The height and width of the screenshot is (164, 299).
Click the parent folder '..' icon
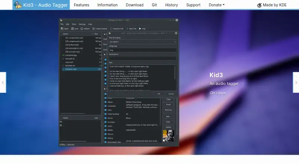pyautogui.click(x=61, y=126)
